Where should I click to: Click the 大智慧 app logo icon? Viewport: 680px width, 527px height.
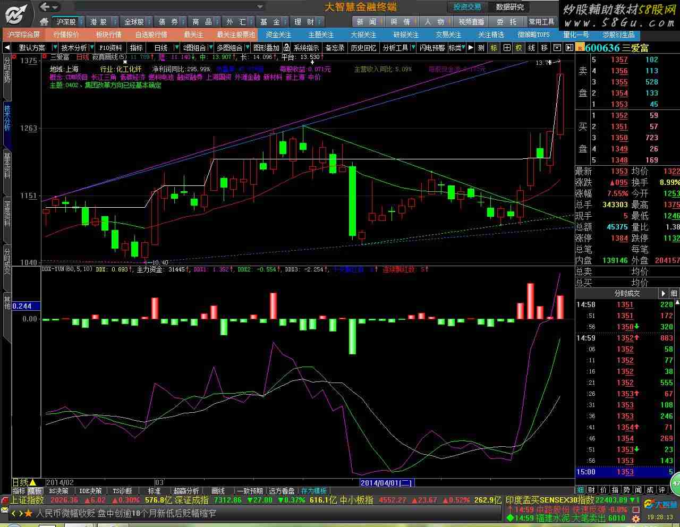pos(17,13)
